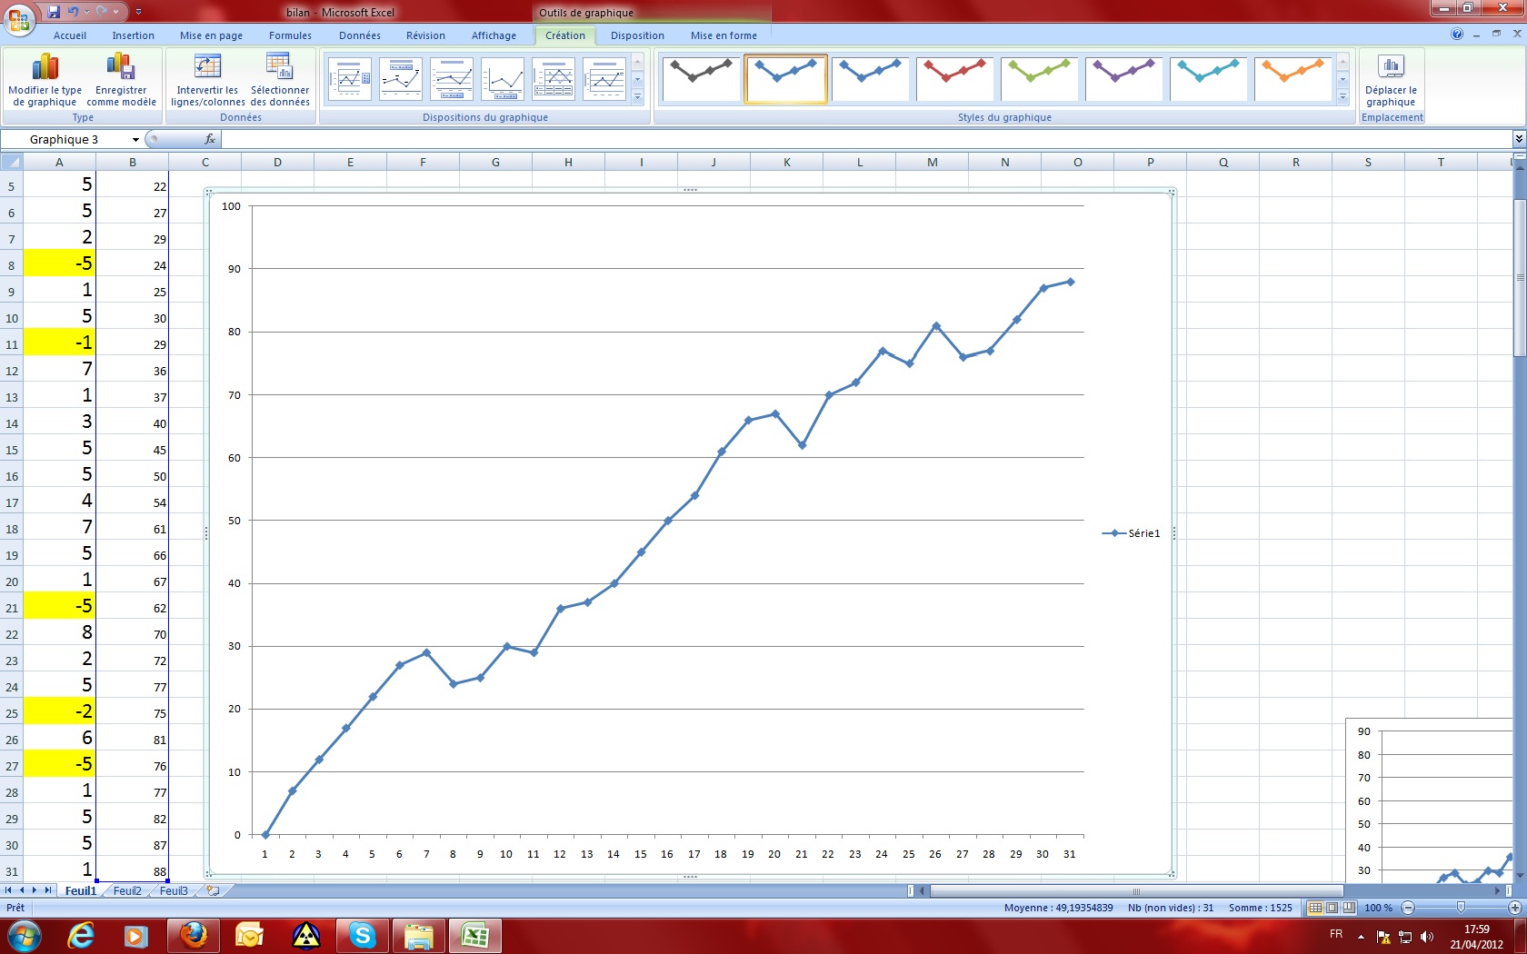Select the green chart style
This screenshot has height=954, width=1527.
(x=1039, y=79)
